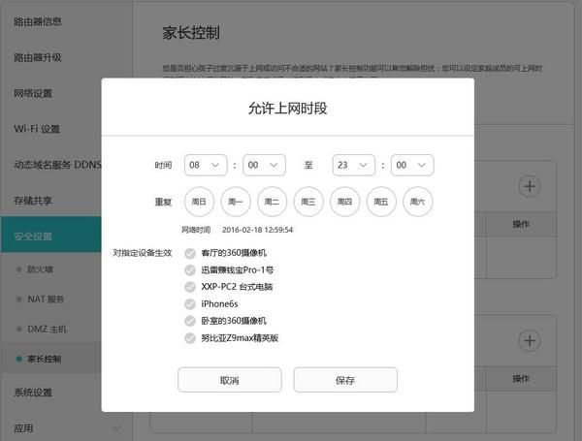Click the upper plus add icon
Viewport: 582px width, 441px height.
click(x=530, y=186)
